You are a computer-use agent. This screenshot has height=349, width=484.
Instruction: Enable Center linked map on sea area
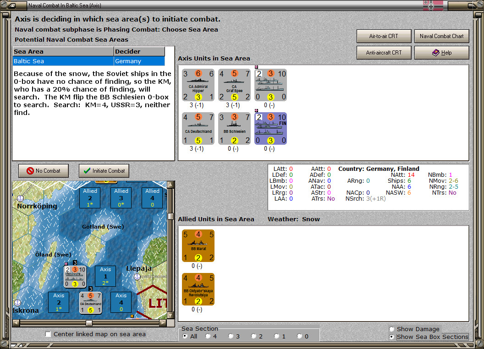[x=48, y=334]
